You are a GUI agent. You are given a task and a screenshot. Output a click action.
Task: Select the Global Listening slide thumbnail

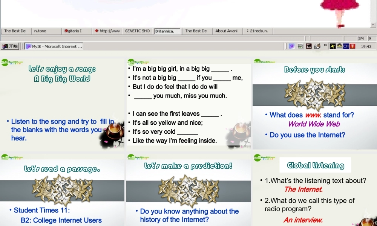[x=315, y=190]
